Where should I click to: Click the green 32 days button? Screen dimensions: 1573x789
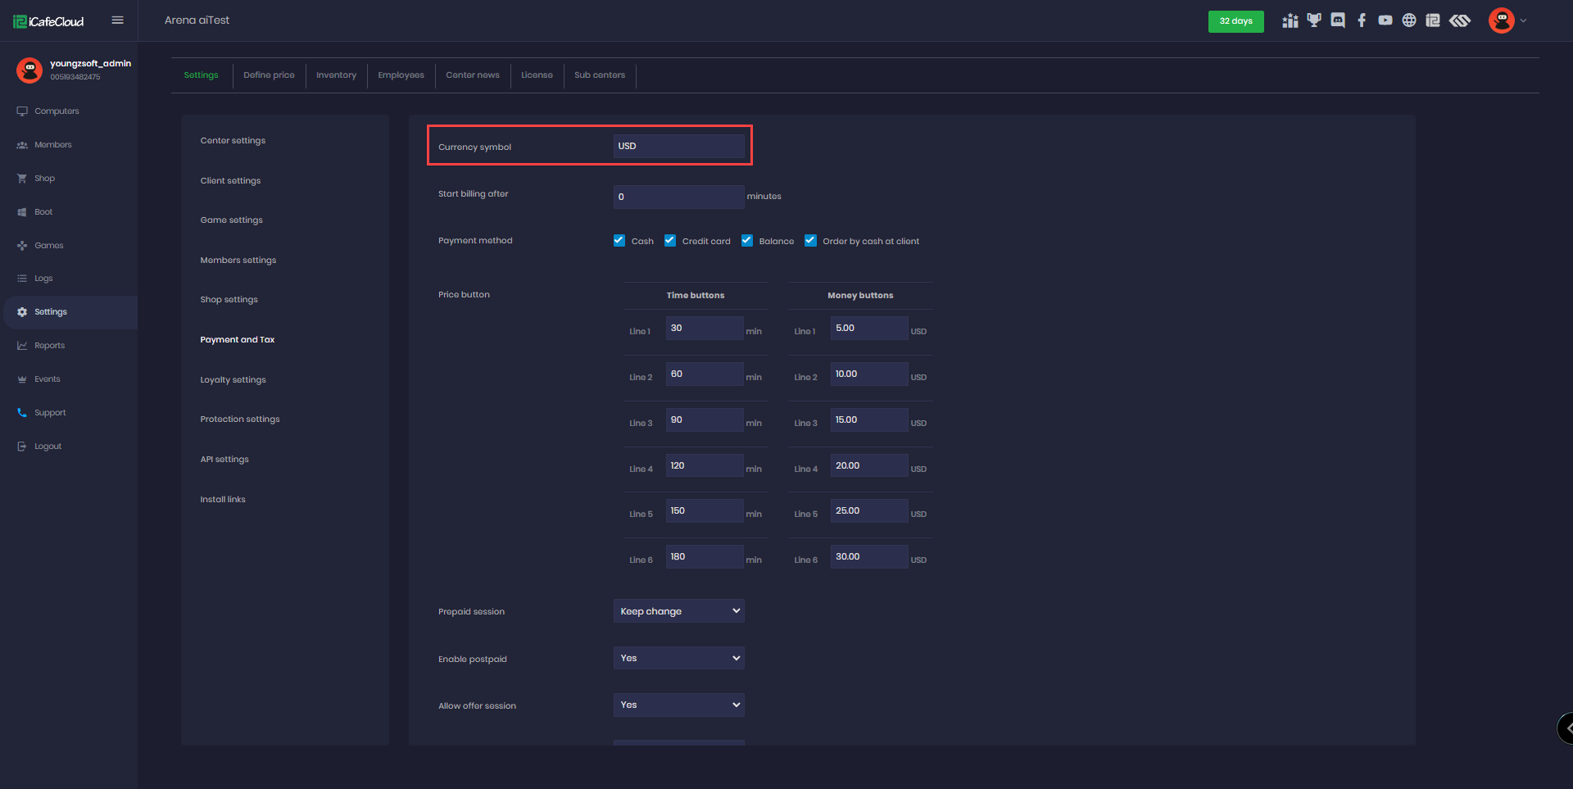click(x=1235, y=21)
